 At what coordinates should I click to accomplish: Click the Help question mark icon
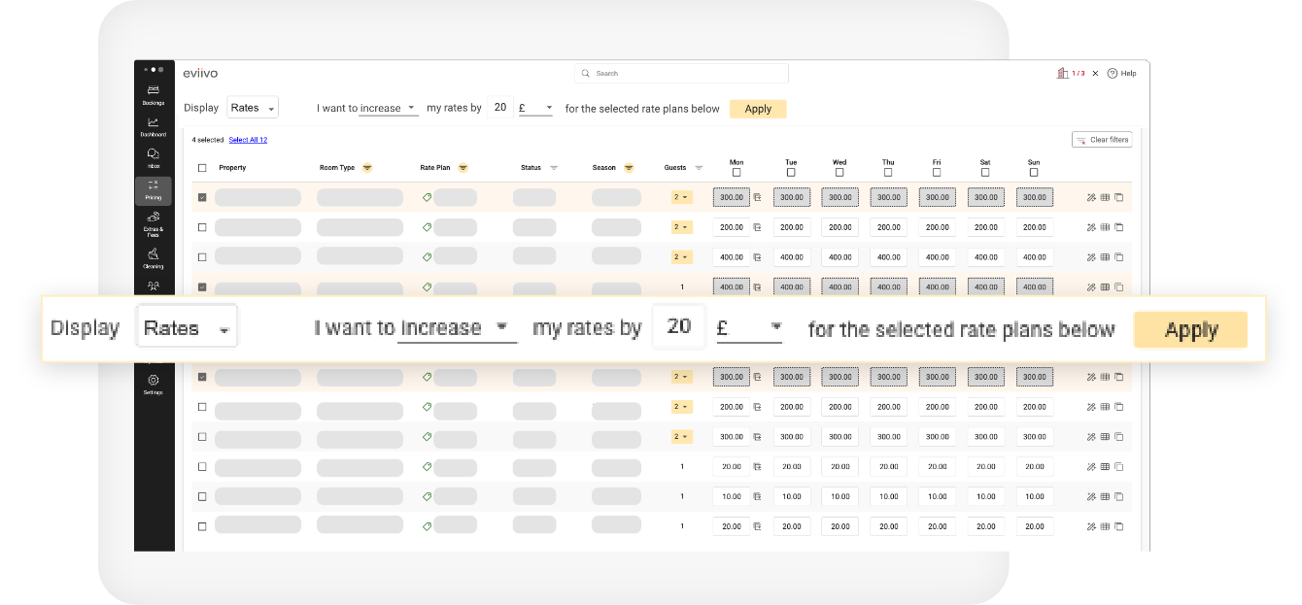pos(1113,74)
